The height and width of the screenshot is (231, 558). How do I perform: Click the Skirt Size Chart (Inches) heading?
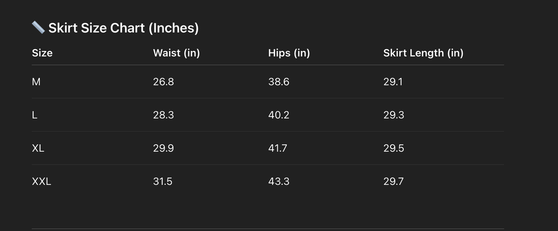(124, 28)
